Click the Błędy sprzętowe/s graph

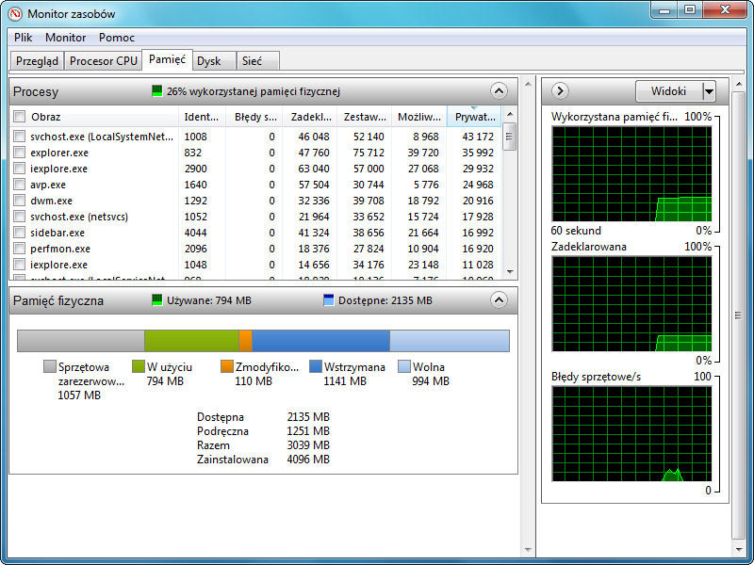click(x=631, y=433)
